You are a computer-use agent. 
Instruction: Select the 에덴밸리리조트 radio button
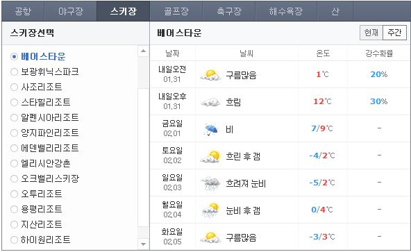click(x=14, y=148)
